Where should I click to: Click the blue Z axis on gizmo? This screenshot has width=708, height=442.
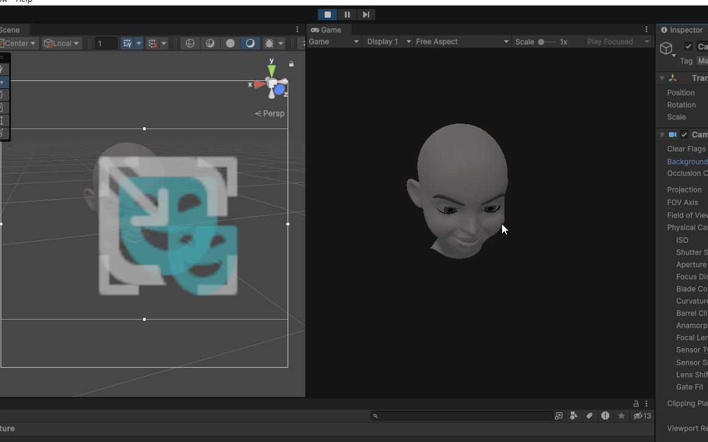pos(280,90)
